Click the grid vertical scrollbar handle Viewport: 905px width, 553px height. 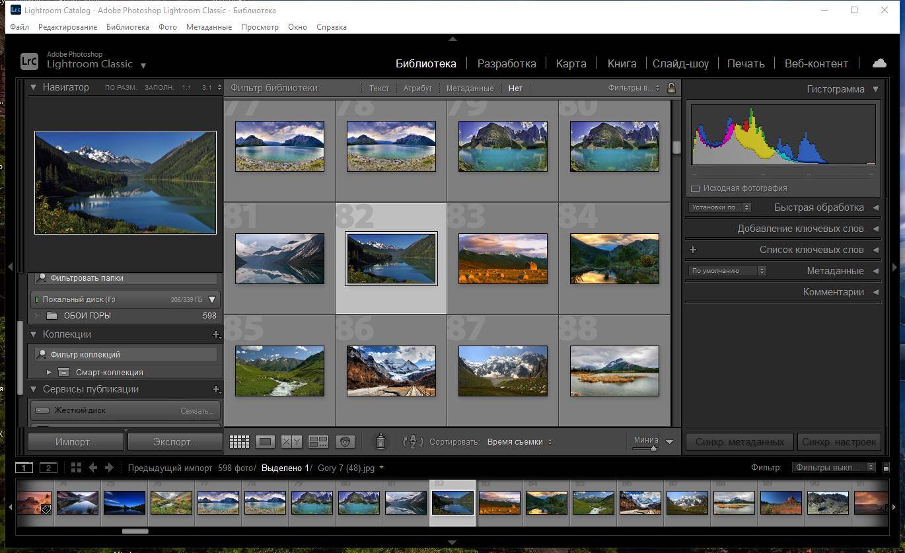pos(676,147)
